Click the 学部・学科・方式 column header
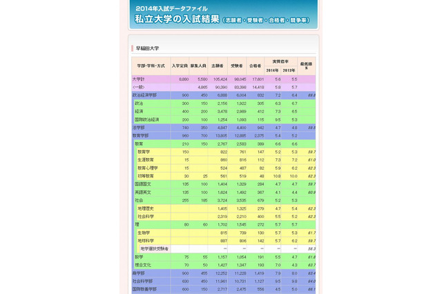This screenshot has height=294, width=442. click(x=151, y=66)
